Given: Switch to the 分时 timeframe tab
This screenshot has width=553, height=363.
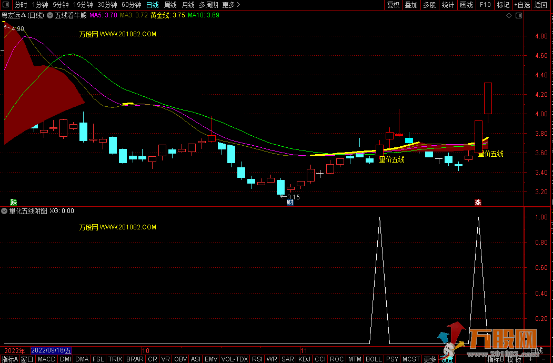Looking at the screenshot, I should (21, 5).
